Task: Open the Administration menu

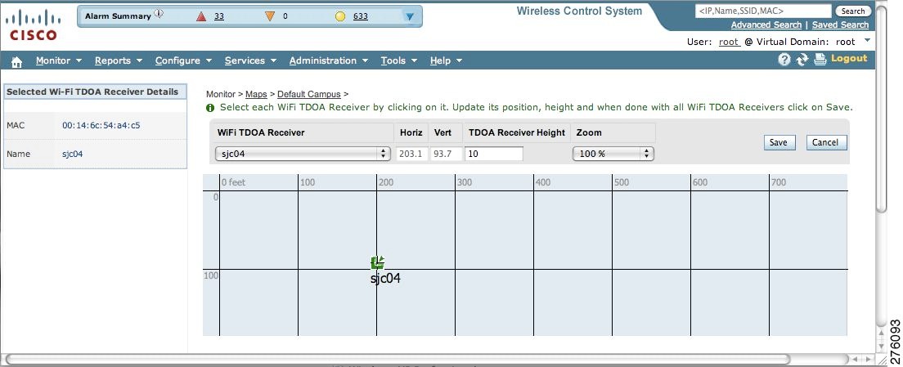Action: point(328,60)
